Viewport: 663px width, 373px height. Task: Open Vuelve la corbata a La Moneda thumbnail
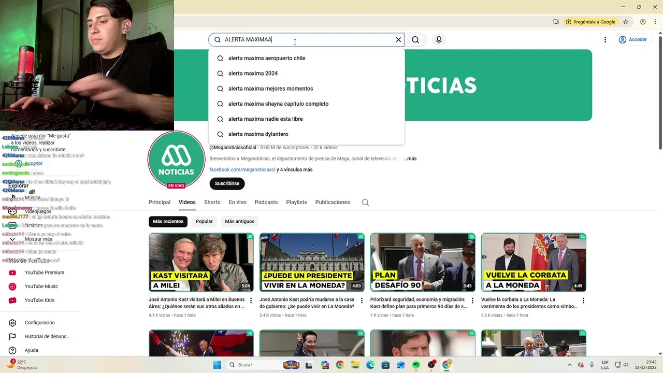[534, 262]
